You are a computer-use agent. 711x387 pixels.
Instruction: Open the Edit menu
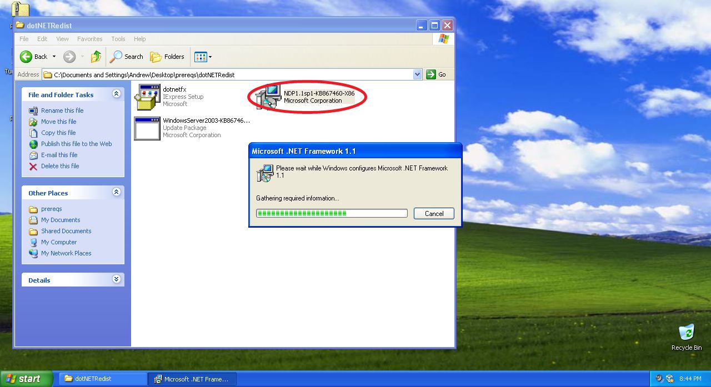(42, 39)
